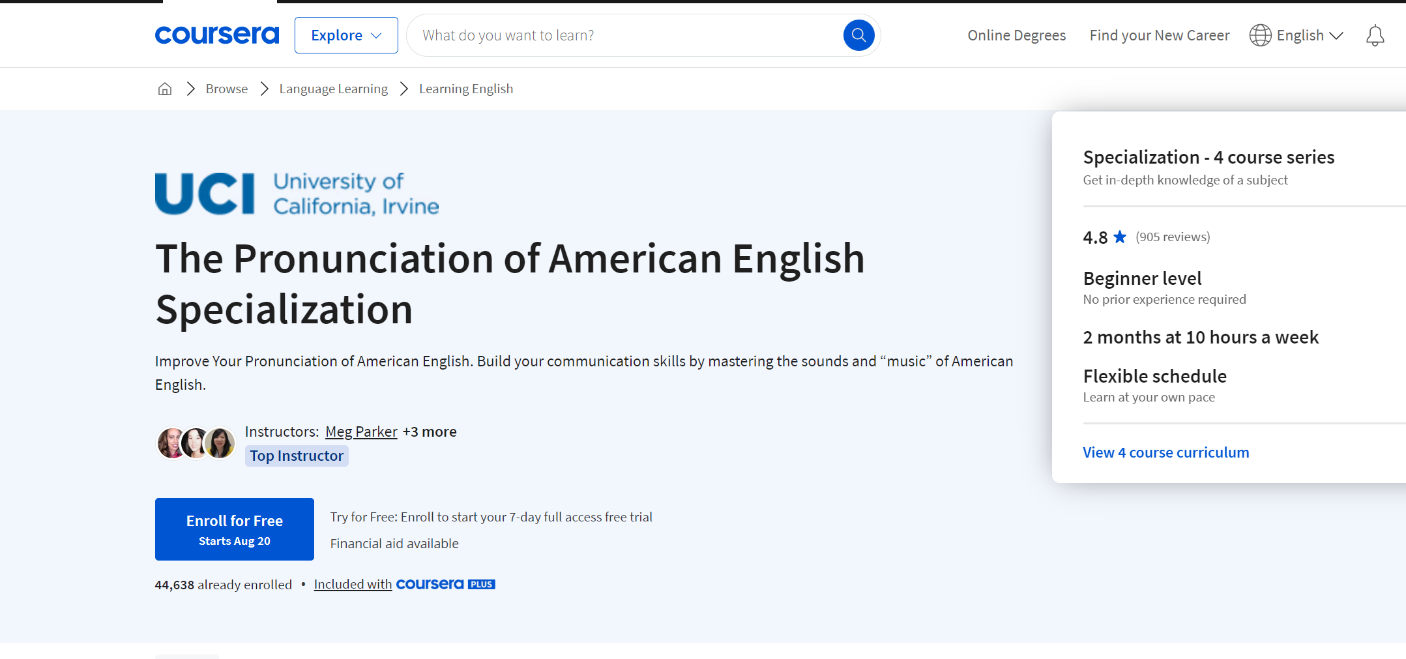Open the notifications bell icon

point(1375,35)
